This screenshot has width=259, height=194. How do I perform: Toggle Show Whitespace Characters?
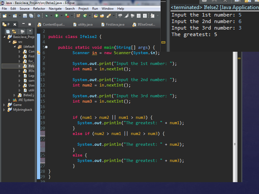(145, 16)
